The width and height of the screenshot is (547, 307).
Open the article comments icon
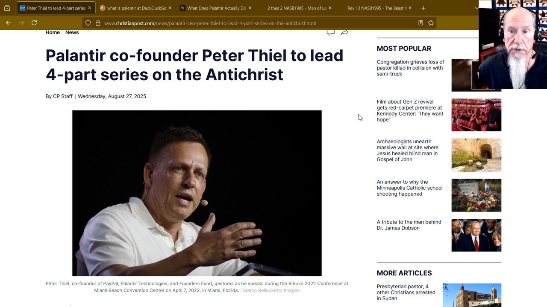pyautogui.click(x=330, y=32)
